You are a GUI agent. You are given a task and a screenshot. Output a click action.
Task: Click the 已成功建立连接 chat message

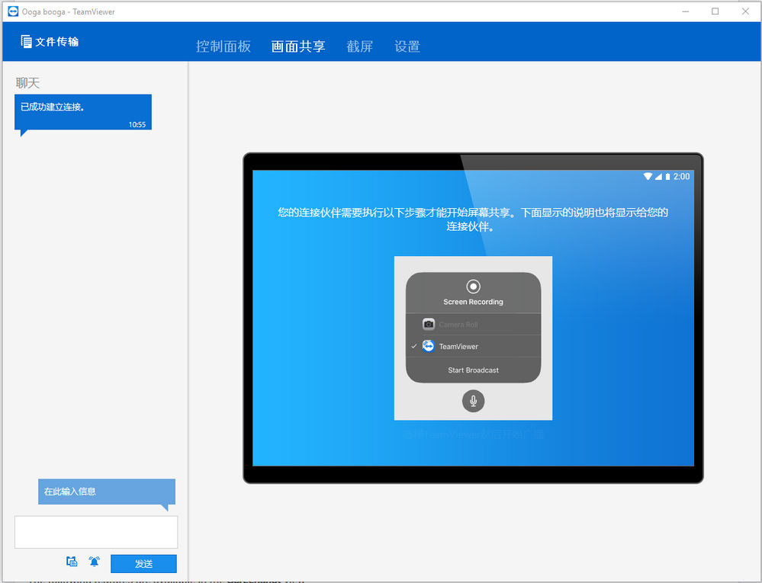tap(83, 112)
